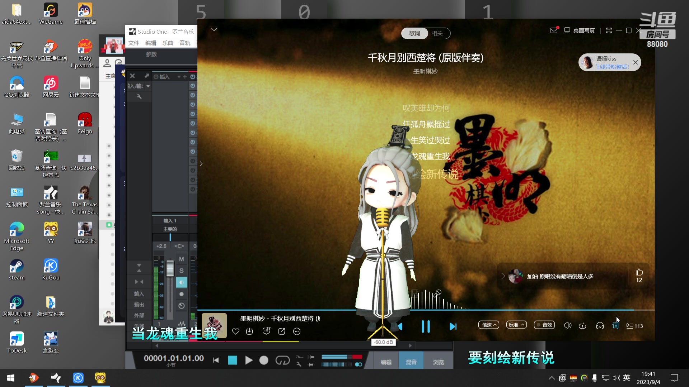Toggle the 音效 sound effect switch
This screenshot has width=689, height=387.
(x=544, y=325)
